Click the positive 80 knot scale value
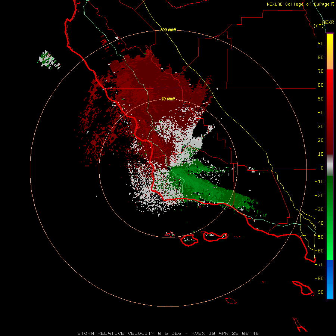This screenshot has width=336, height=336. click(x=321, y=57)
